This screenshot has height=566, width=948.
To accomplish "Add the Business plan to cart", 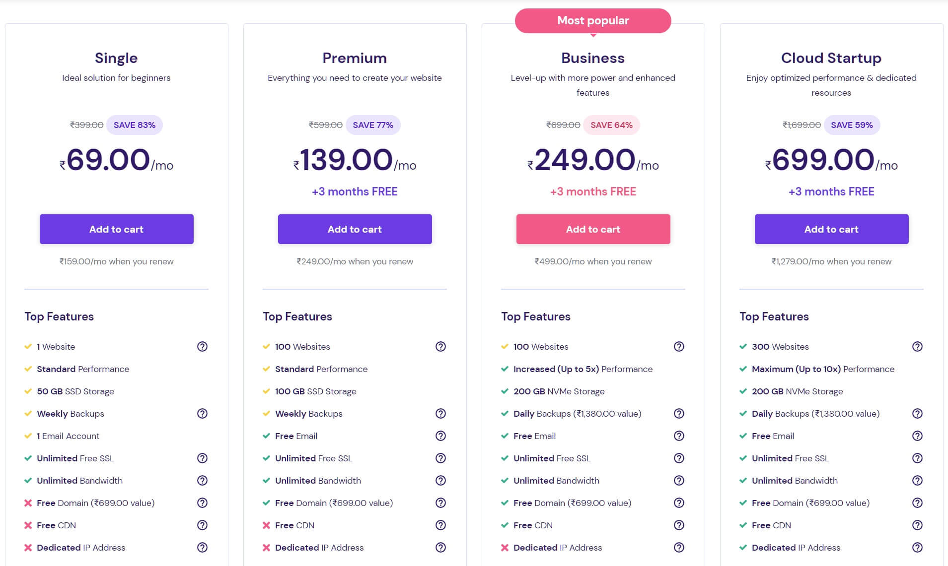I will [x=593, y=229].
